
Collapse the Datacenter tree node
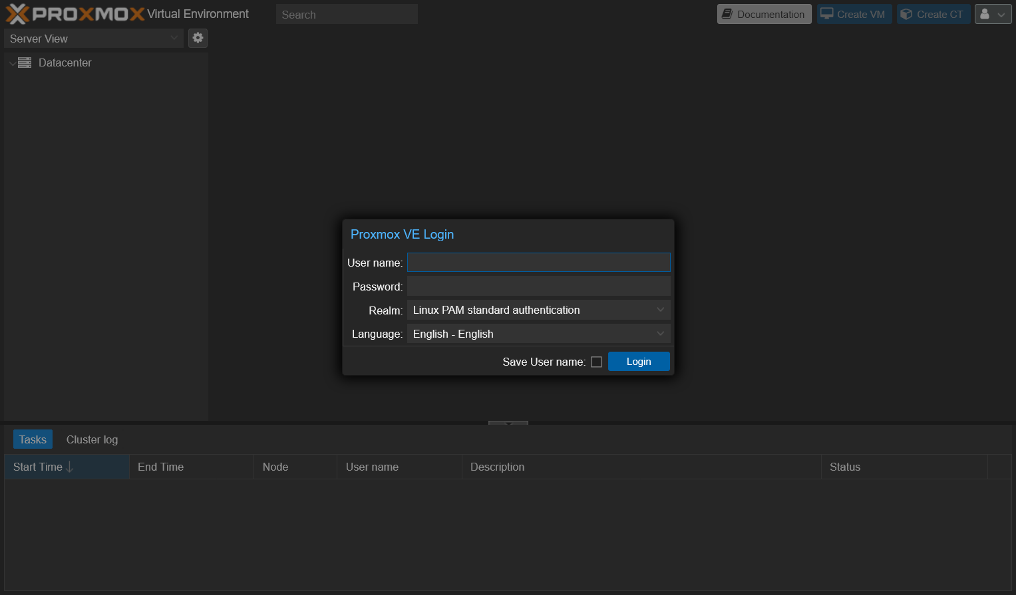coord(11,62)
